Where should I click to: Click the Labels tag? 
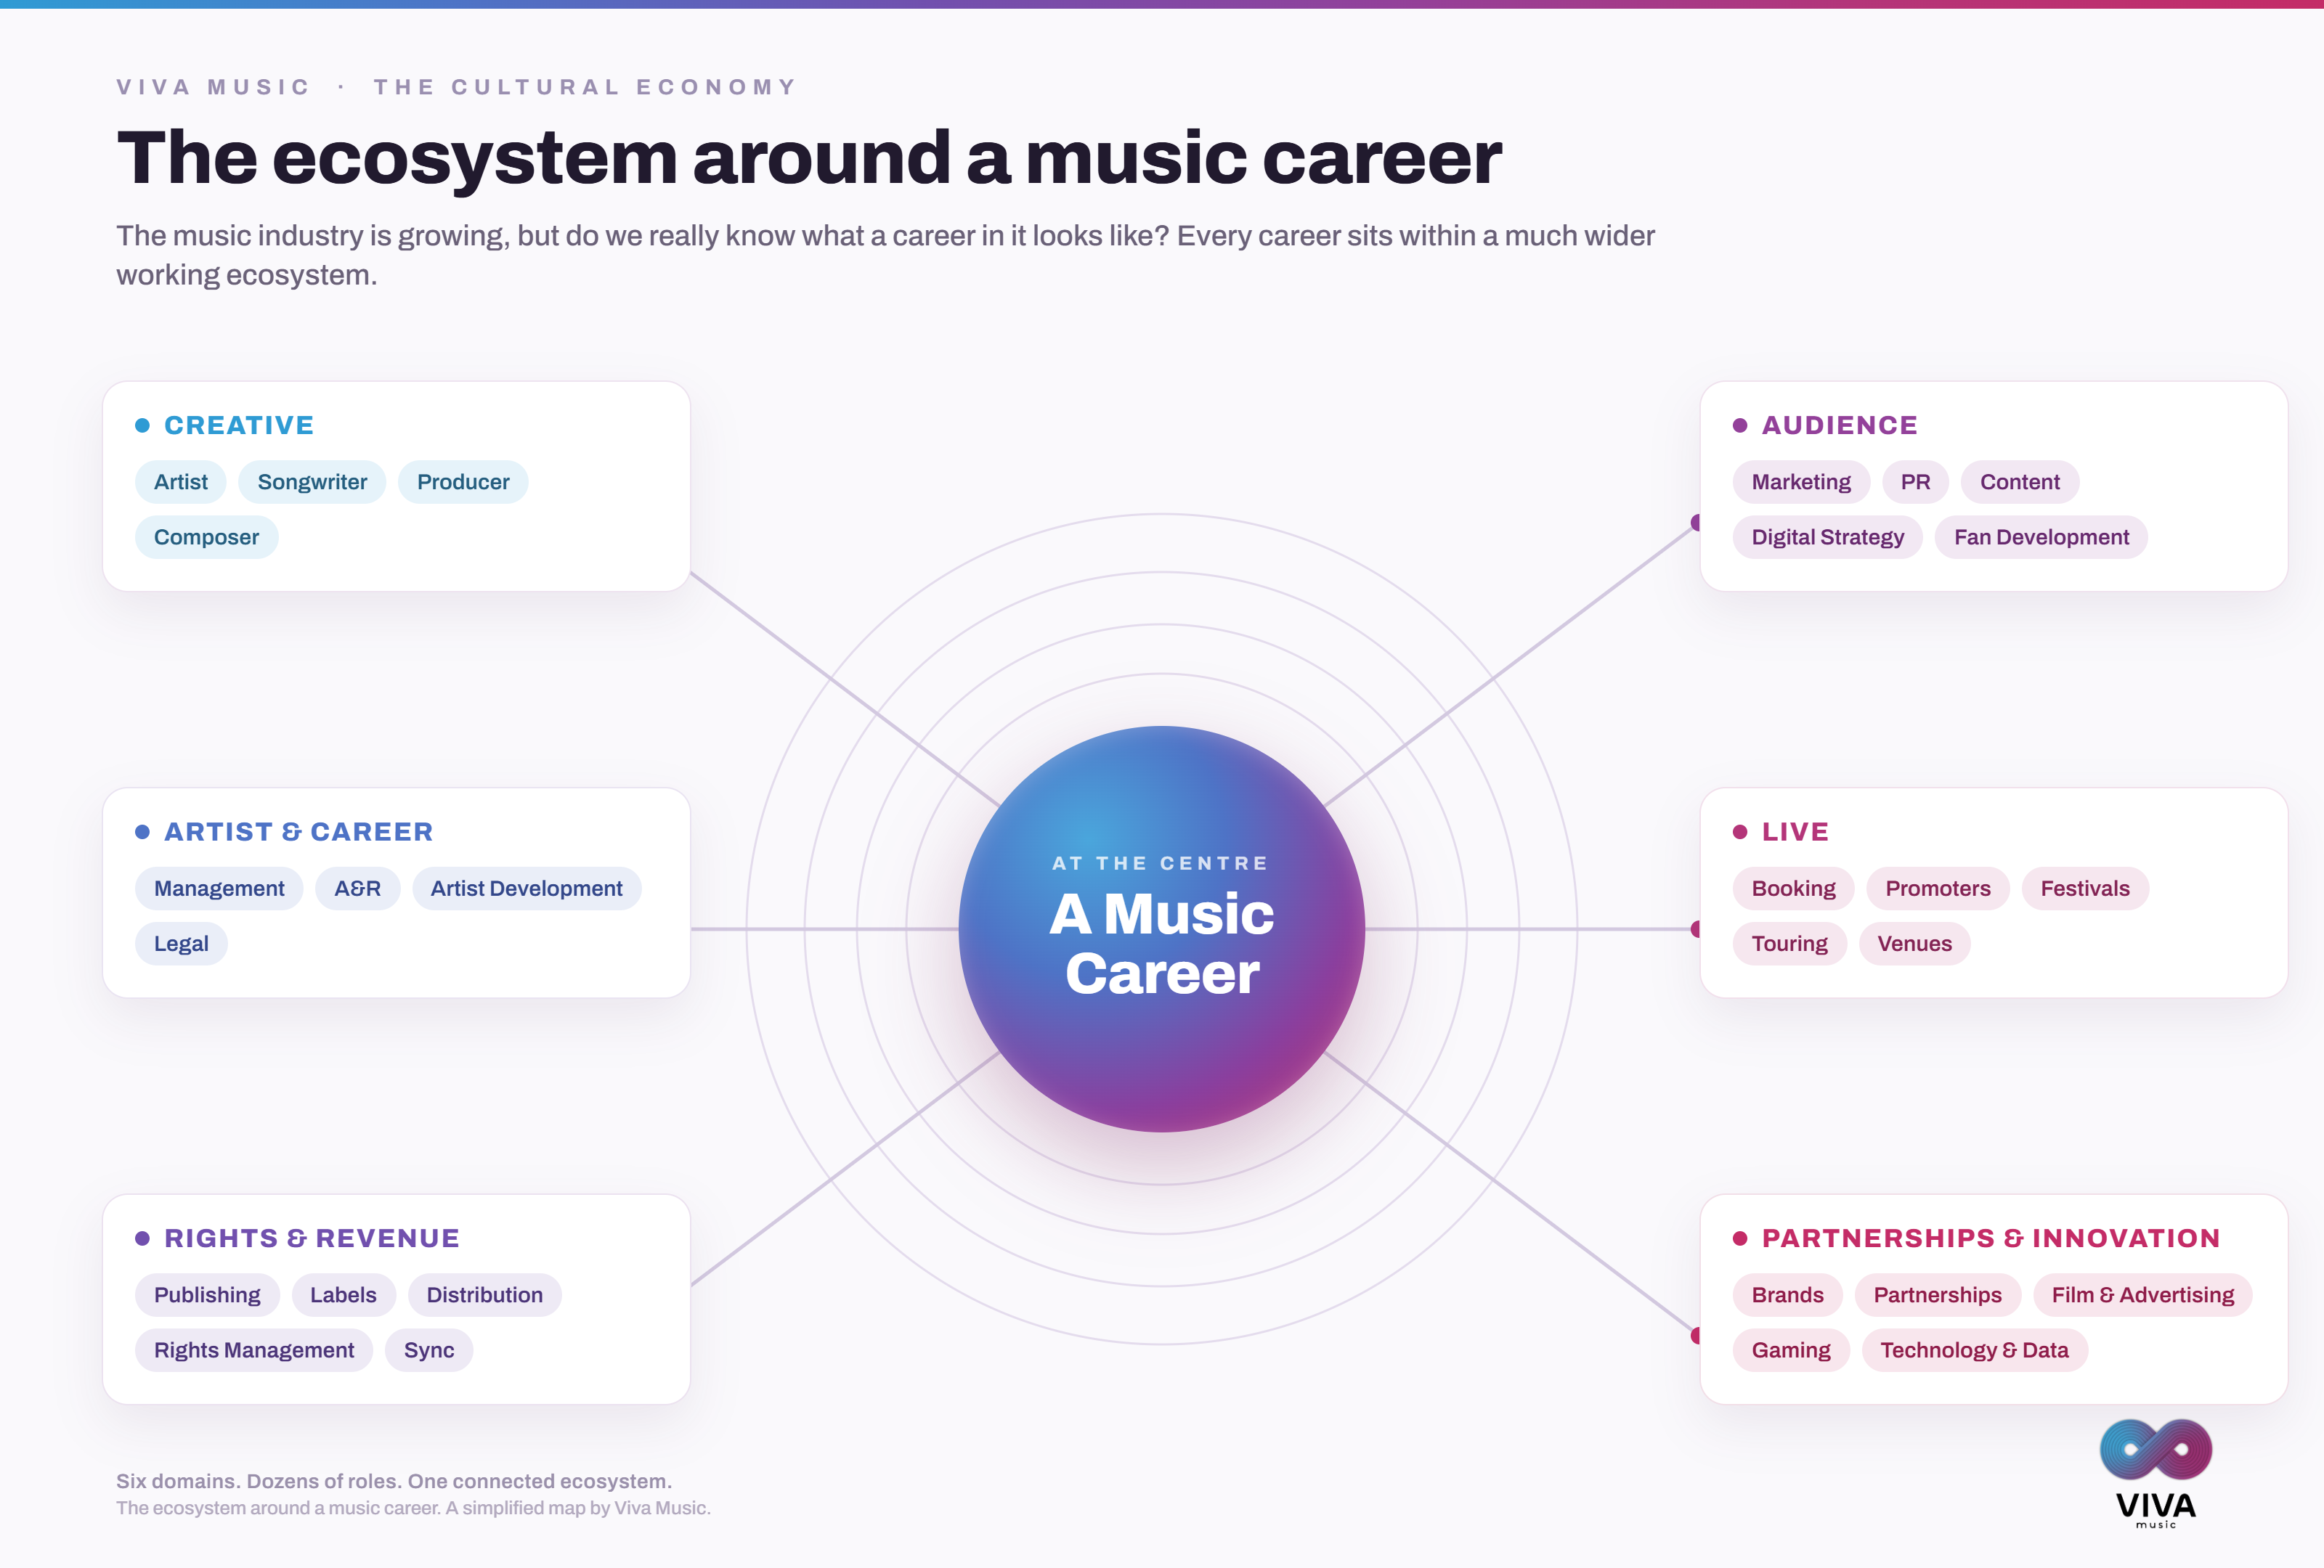(x=343, y=1295)
